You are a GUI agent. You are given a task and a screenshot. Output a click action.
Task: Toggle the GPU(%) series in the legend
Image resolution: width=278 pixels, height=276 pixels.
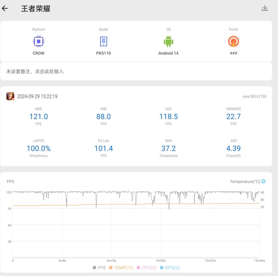coord(170,267)
